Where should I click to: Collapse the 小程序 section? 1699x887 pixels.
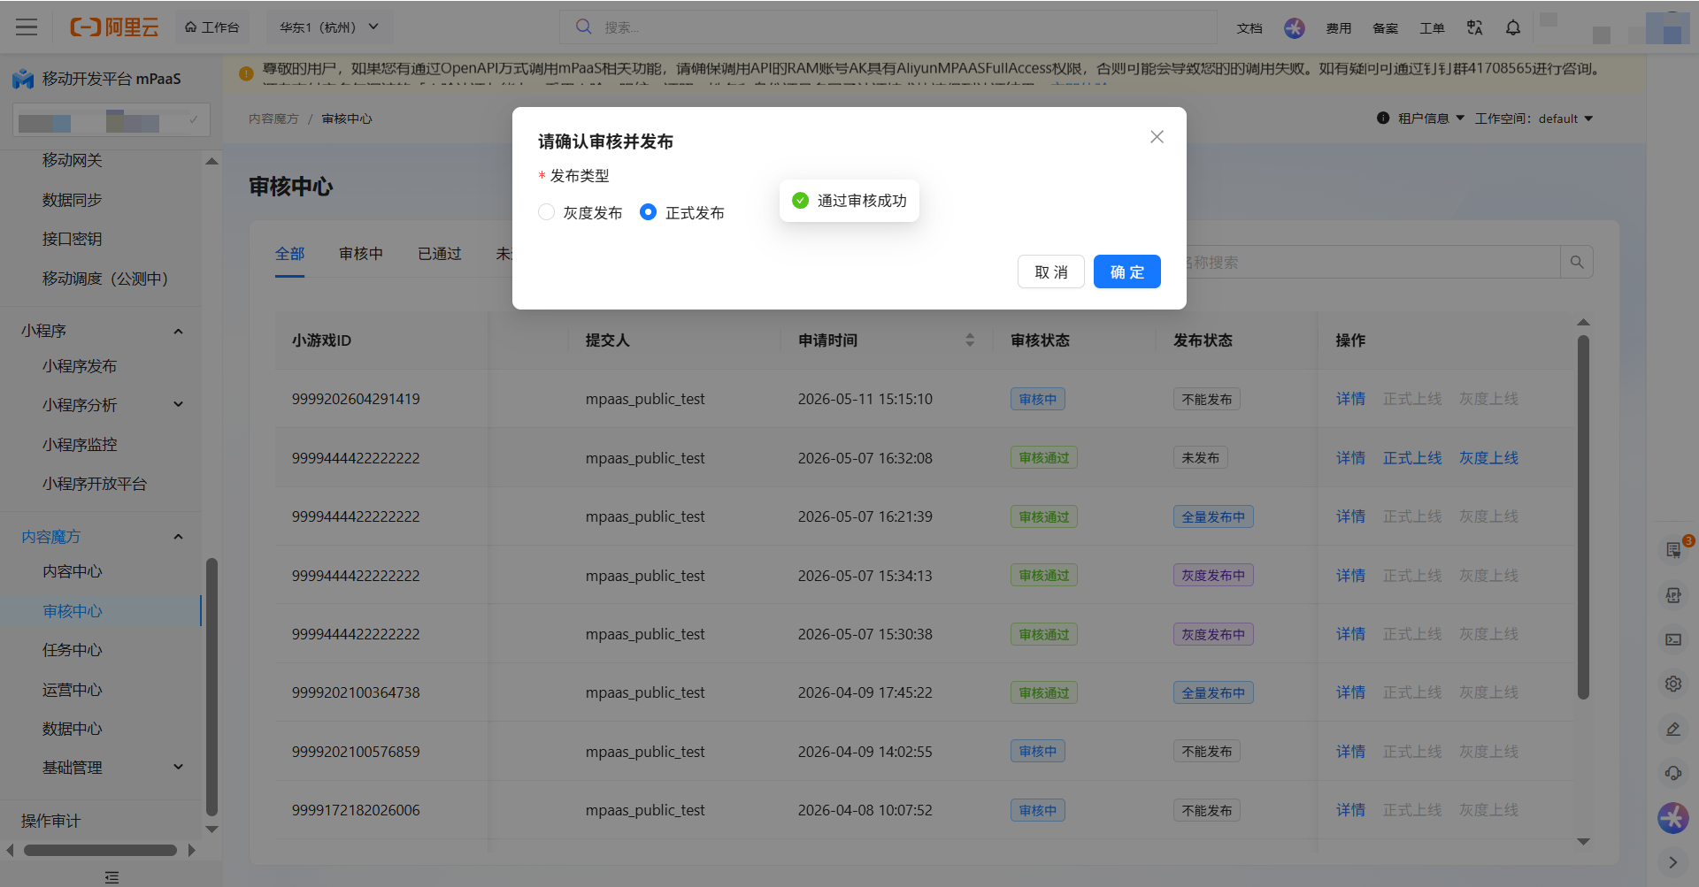[x=178, y=331]
